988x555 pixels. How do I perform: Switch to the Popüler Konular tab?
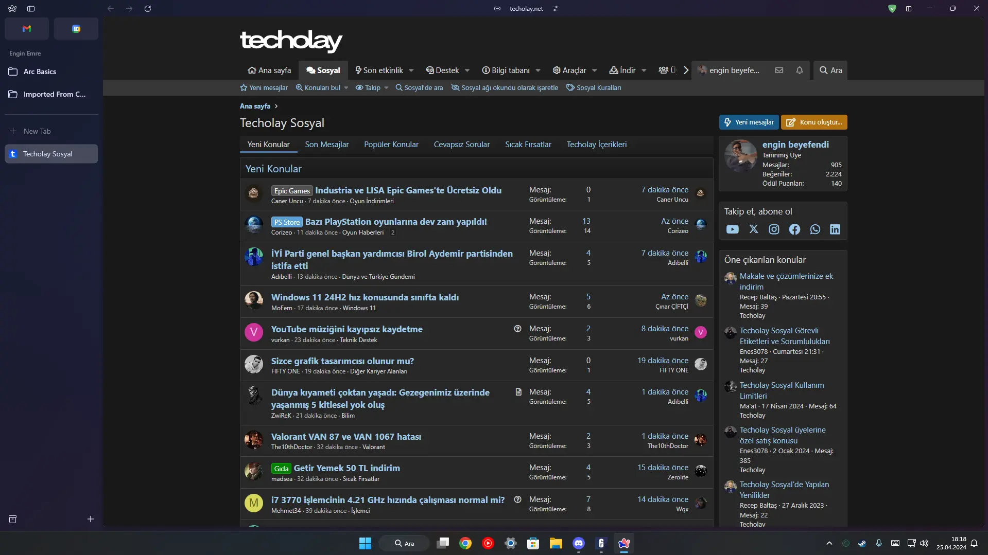[x=391, y=145]
